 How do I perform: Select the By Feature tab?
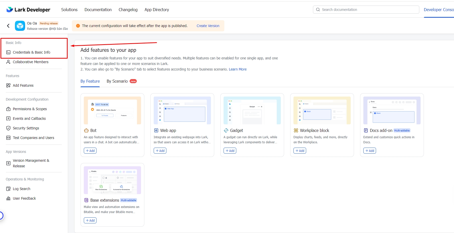click(x=90, y=81)
